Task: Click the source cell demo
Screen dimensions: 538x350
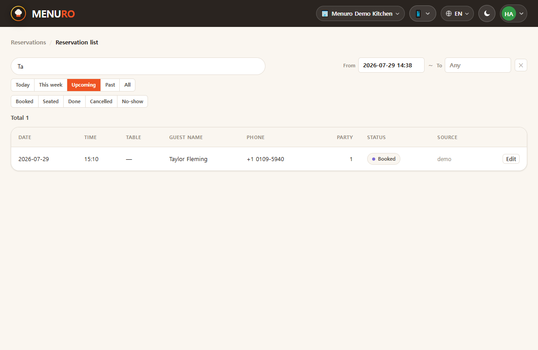Action: [x=444, y=159]
